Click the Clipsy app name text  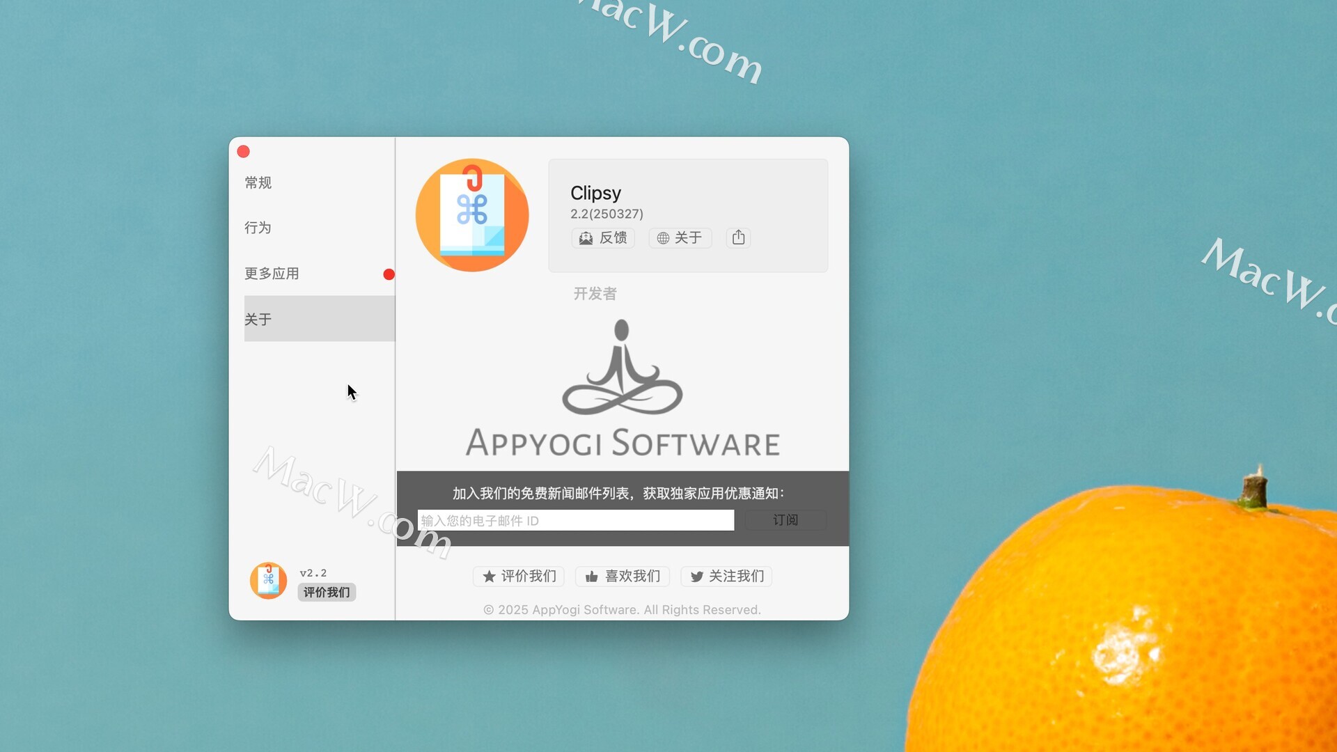[595, 193]
